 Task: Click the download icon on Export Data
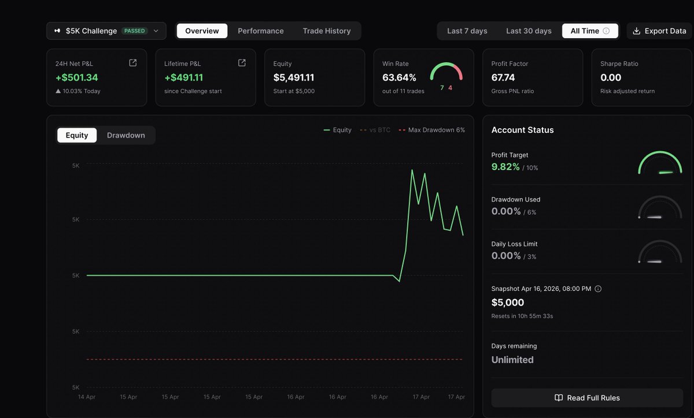click(637, 31)
